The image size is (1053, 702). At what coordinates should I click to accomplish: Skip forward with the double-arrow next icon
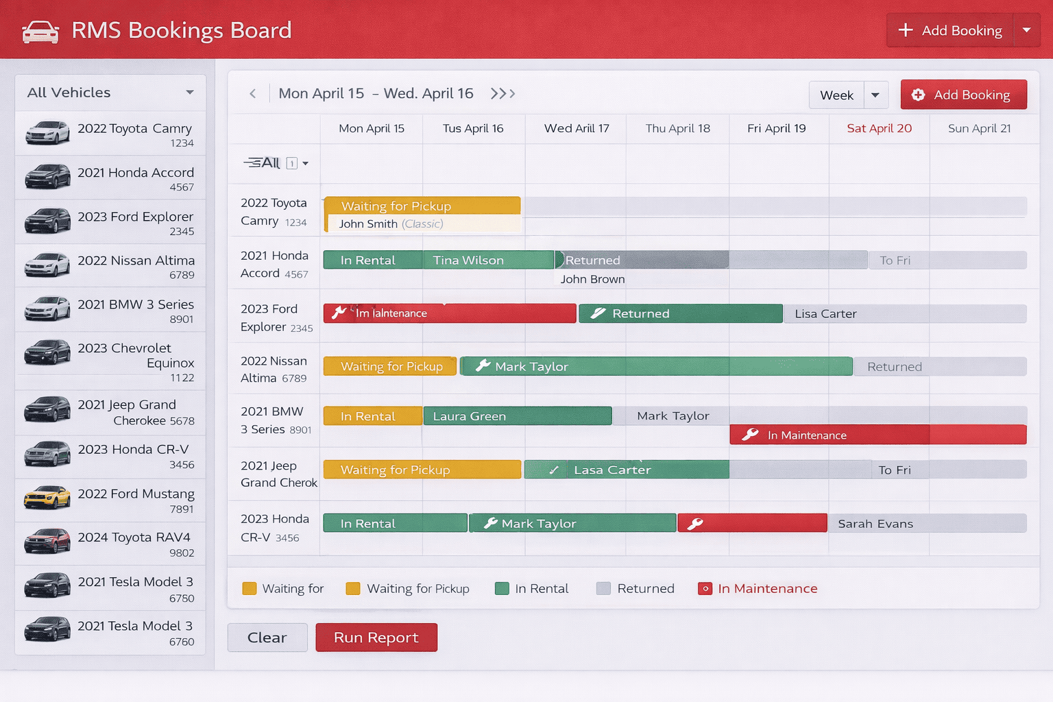tap(503, 94)
